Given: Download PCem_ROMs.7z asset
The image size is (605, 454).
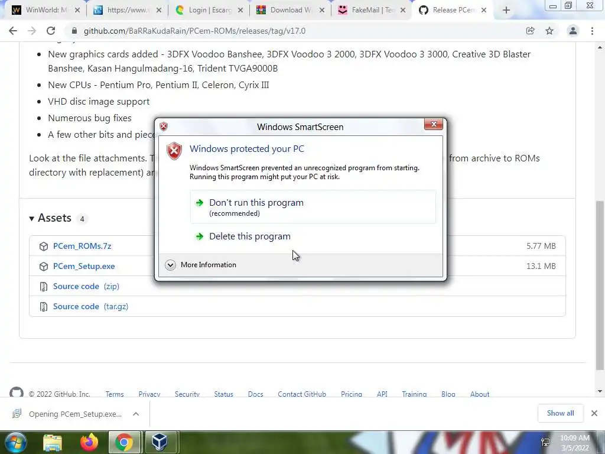Looking at the screenshot, I should (82, 246).
